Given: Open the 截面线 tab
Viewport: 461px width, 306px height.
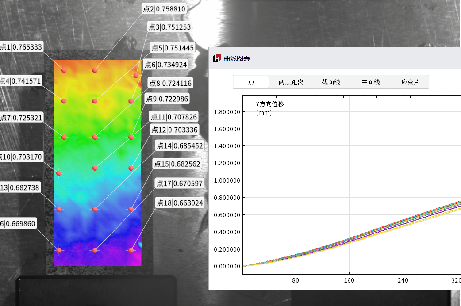Looking at the screenshot, I should 330,82.
